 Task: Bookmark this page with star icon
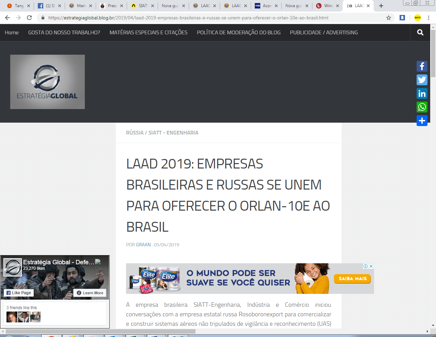click(x=389, y=18)
